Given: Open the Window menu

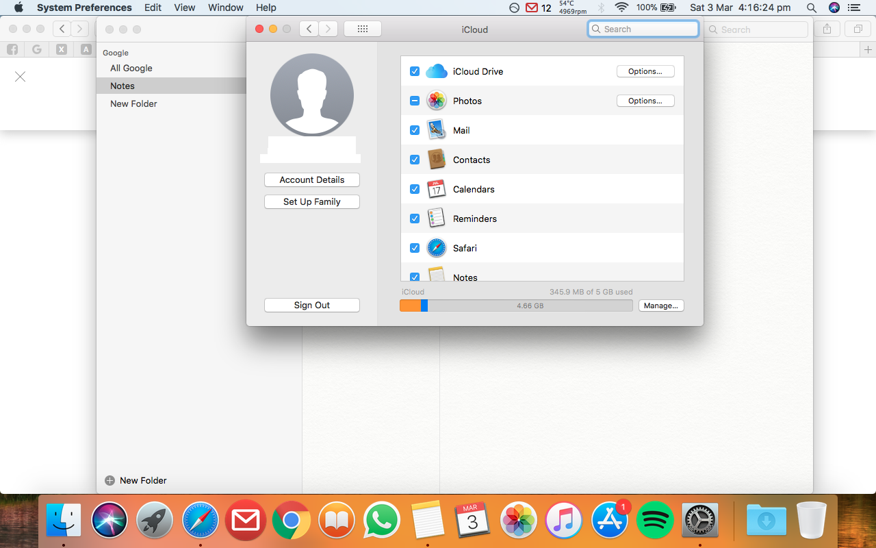Looking at the screenshot, I should pyautogui.click(x=226, y=8).
